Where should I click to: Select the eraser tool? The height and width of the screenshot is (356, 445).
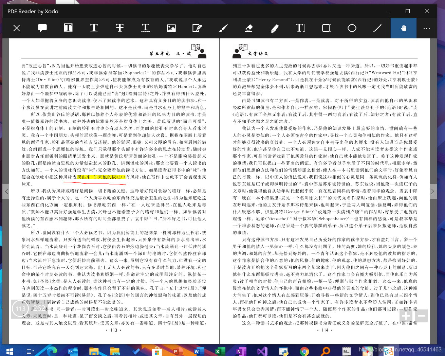249,28
